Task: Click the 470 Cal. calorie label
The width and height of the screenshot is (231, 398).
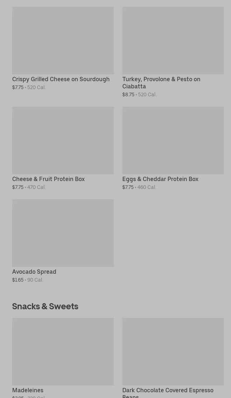Action: click(37, 187)
